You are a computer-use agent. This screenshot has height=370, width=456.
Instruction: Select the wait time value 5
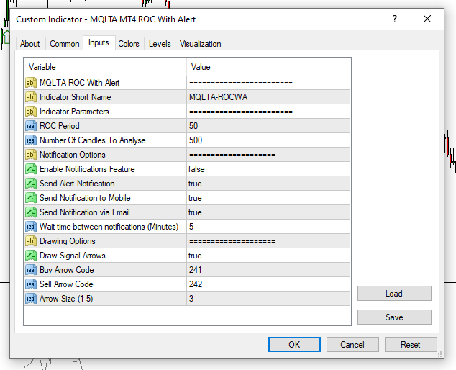[191, 227]
